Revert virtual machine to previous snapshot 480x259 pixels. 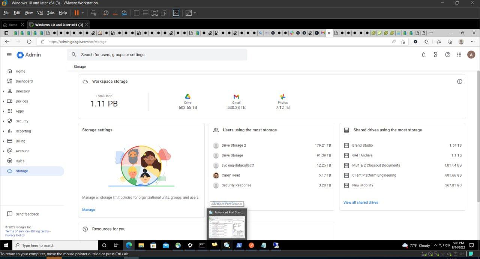pos(115,13)
